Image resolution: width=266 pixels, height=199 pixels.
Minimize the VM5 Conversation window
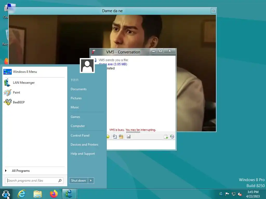tap(154, 51)
